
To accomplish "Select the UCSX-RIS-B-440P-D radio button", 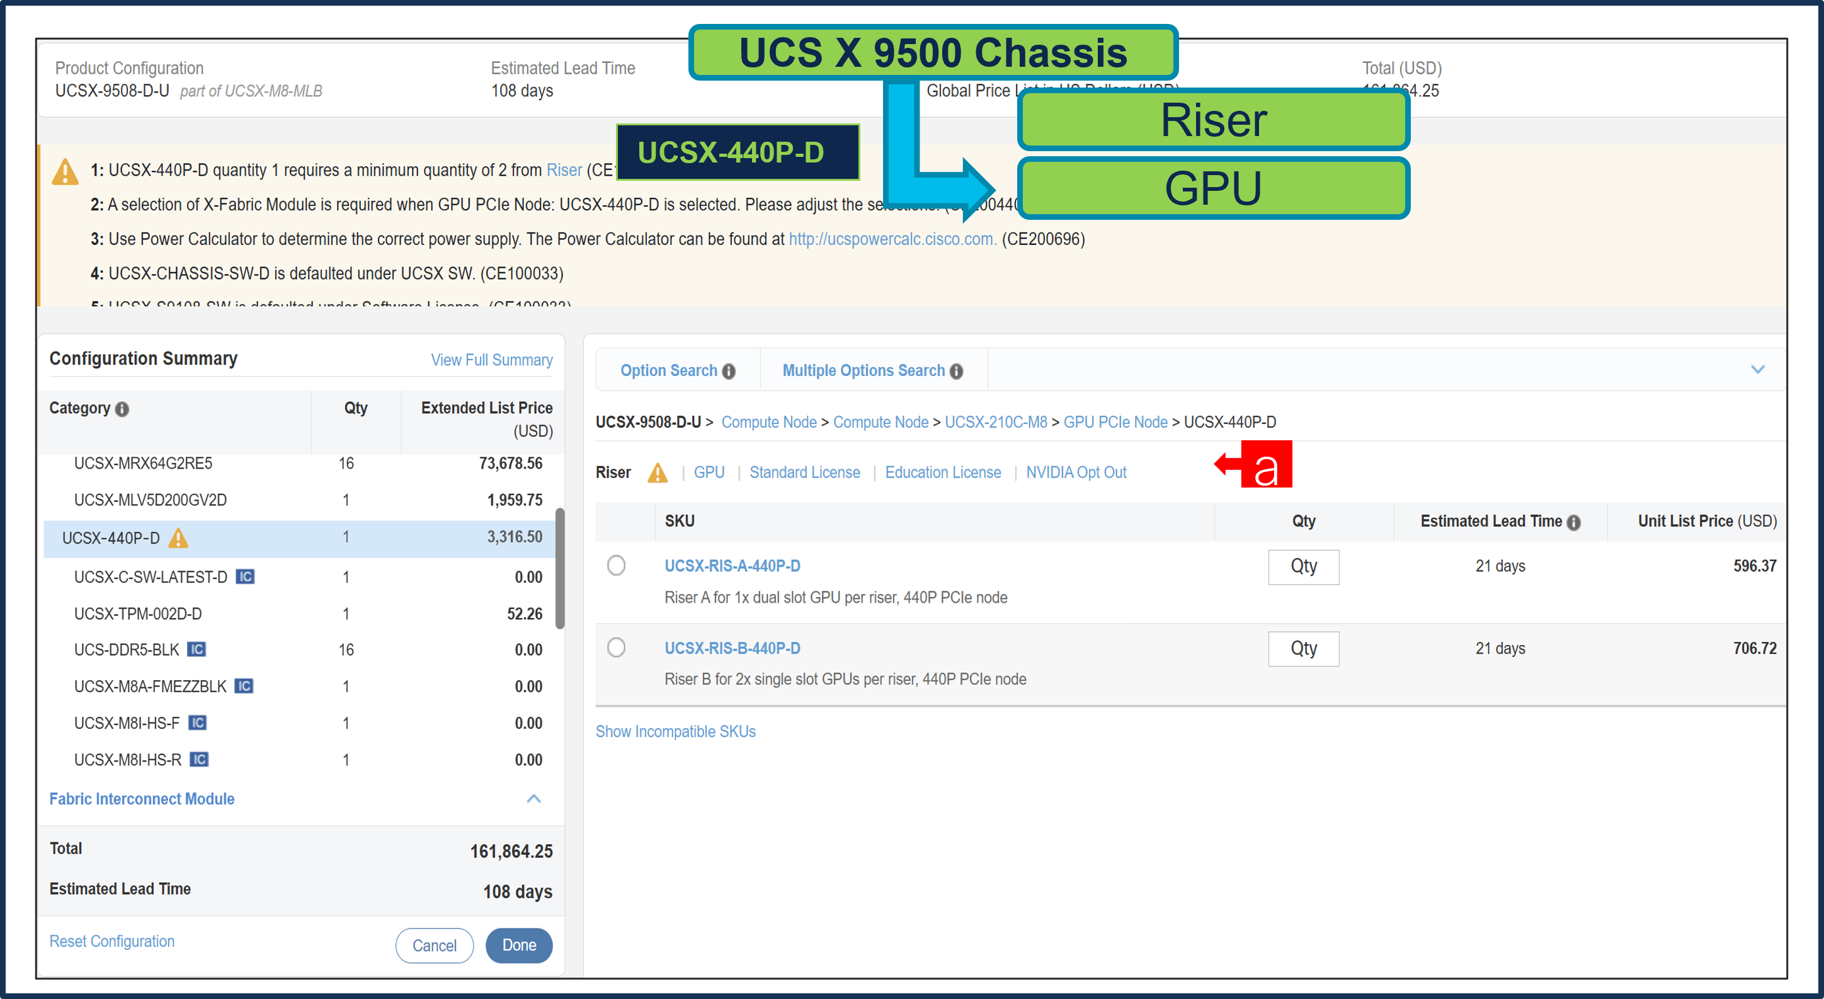I will (x=616, y=647).
